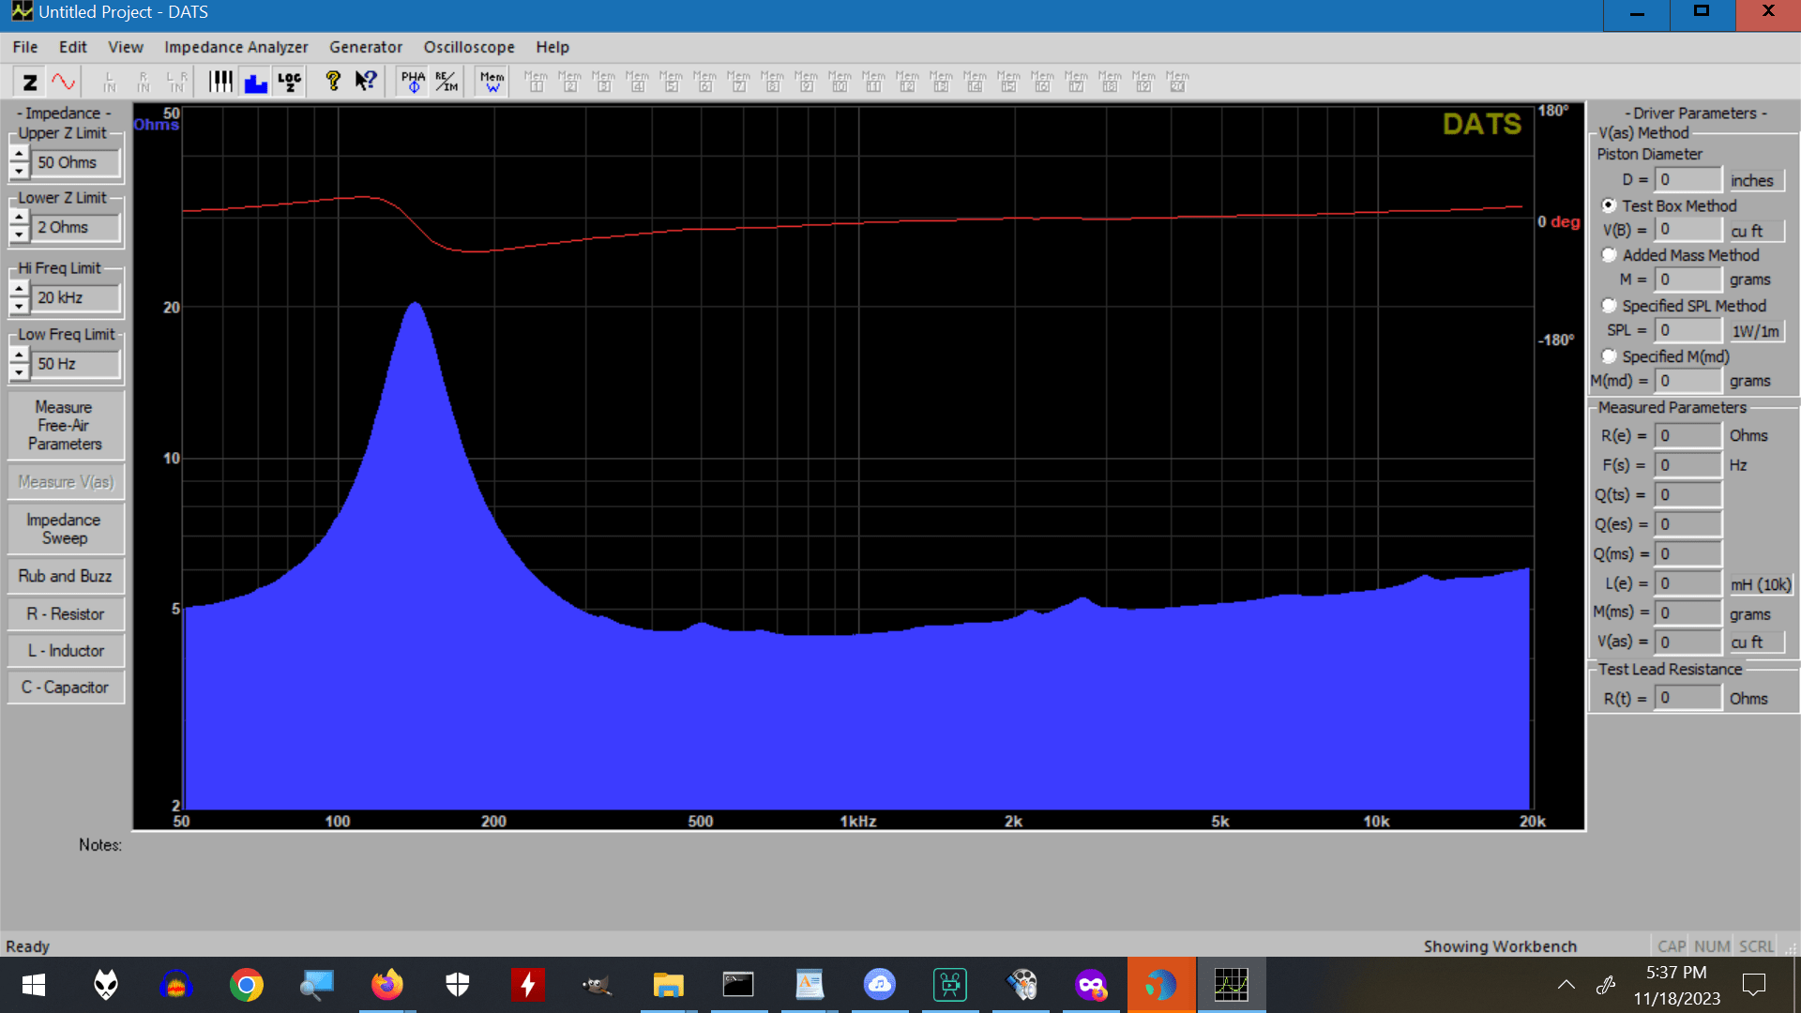Select the Mem 5 memory slot icon
This screenshot has height=1013, width=1801.
pyautogui.click(x=672, y=82)
